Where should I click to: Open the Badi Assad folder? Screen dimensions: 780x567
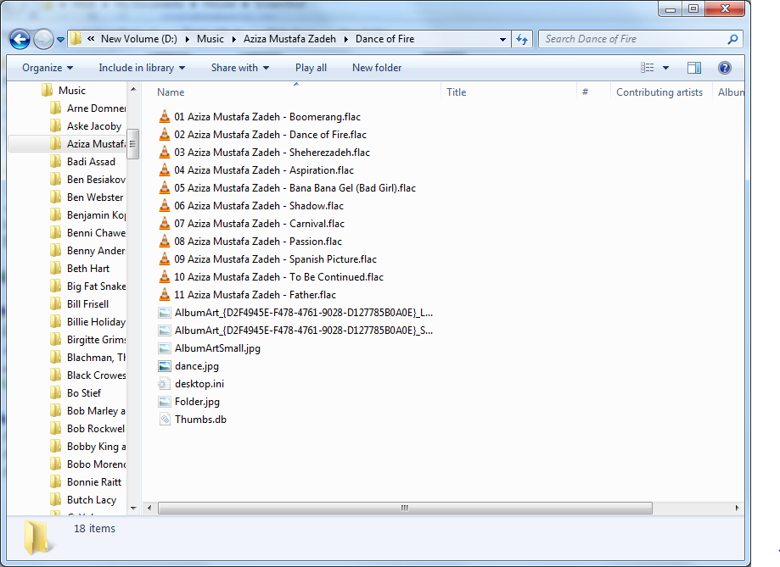(x=91, y=162)
